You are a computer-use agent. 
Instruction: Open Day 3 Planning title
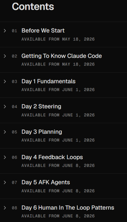(x=42, y=132)
